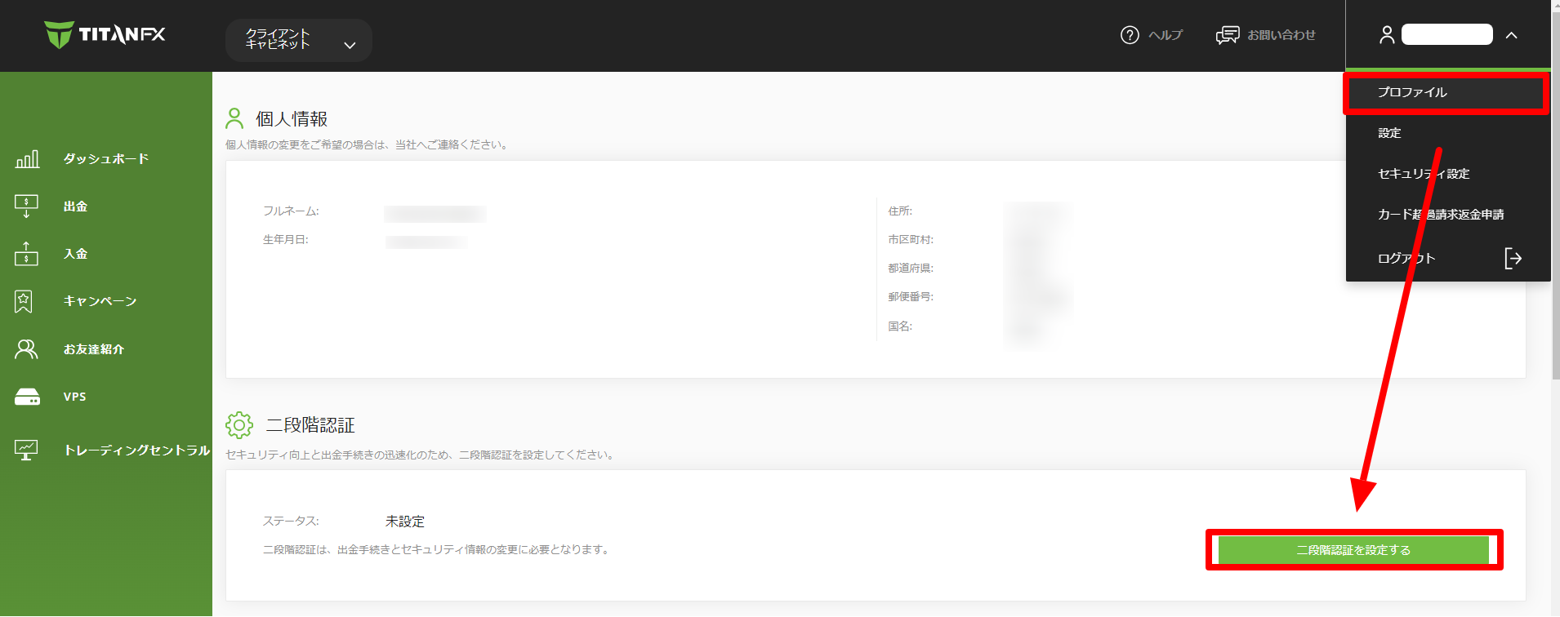Click the VPS server icon
This screenshot has height=617, width=1560.
[27, 397]
